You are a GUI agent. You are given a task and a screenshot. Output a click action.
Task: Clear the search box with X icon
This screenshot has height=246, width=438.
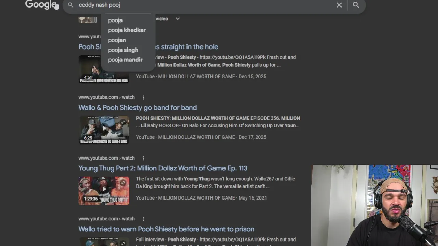click(x=339, y=5)
